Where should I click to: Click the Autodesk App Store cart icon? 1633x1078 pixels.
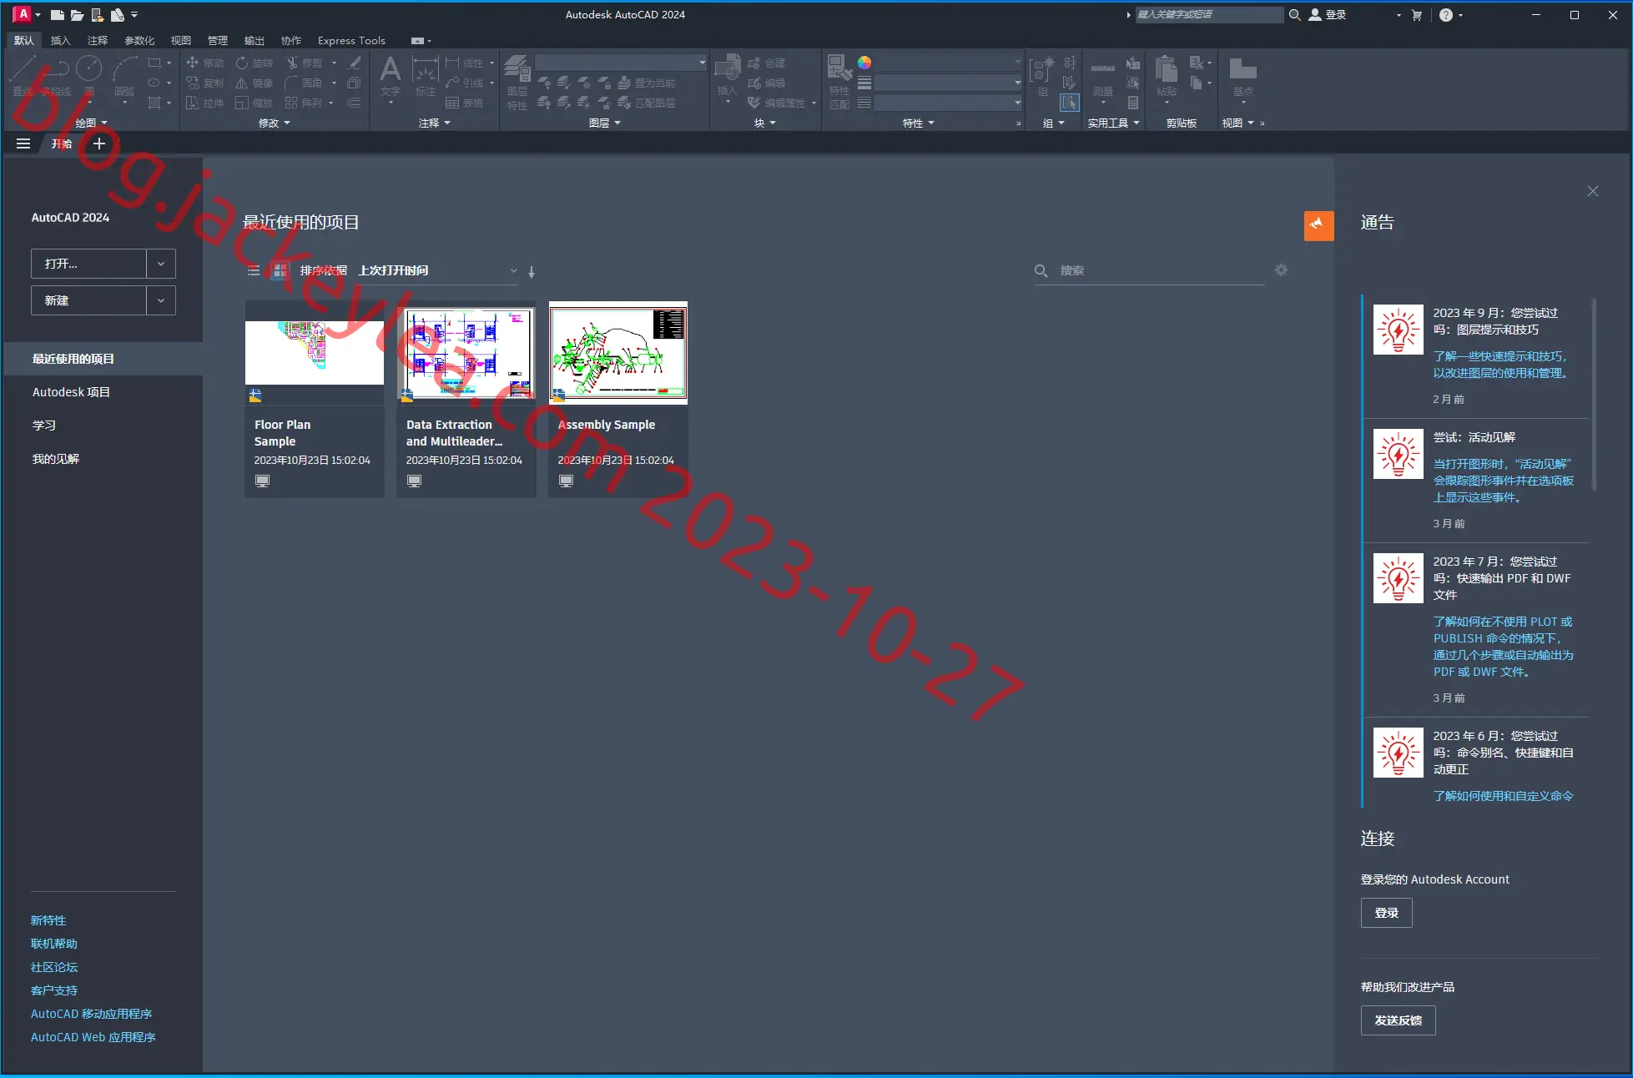point(1416,15)
